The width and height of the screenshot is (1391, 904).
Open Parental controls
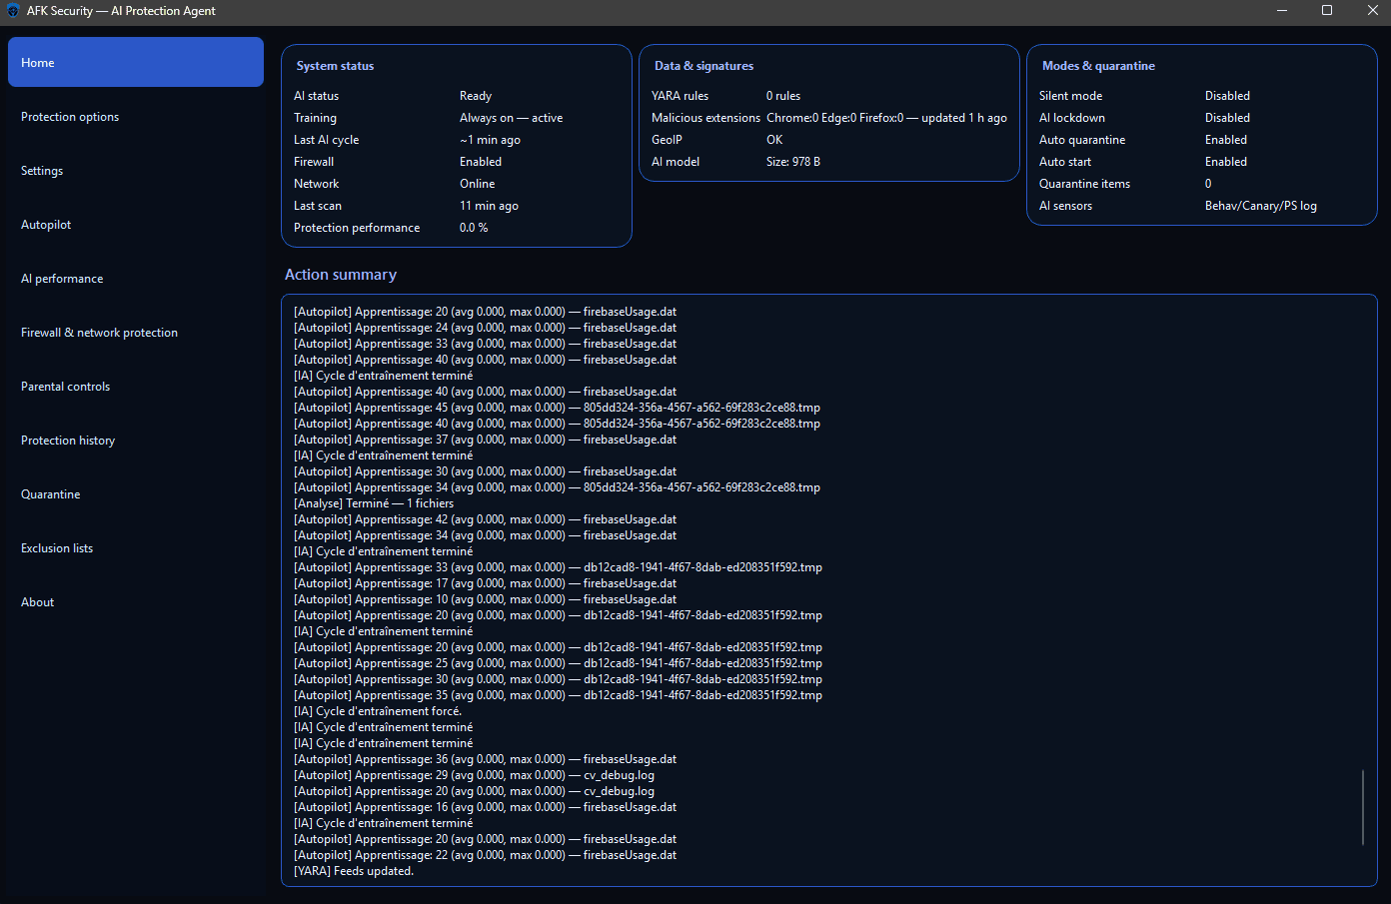click(x=65, y=386)
